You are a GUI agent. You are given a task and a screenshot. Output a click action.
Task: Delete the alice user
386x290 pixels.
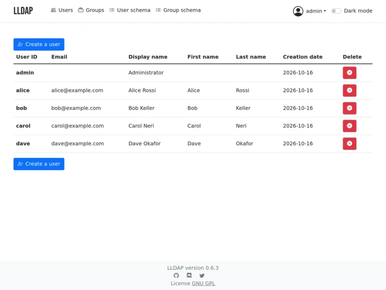(349, 90)
